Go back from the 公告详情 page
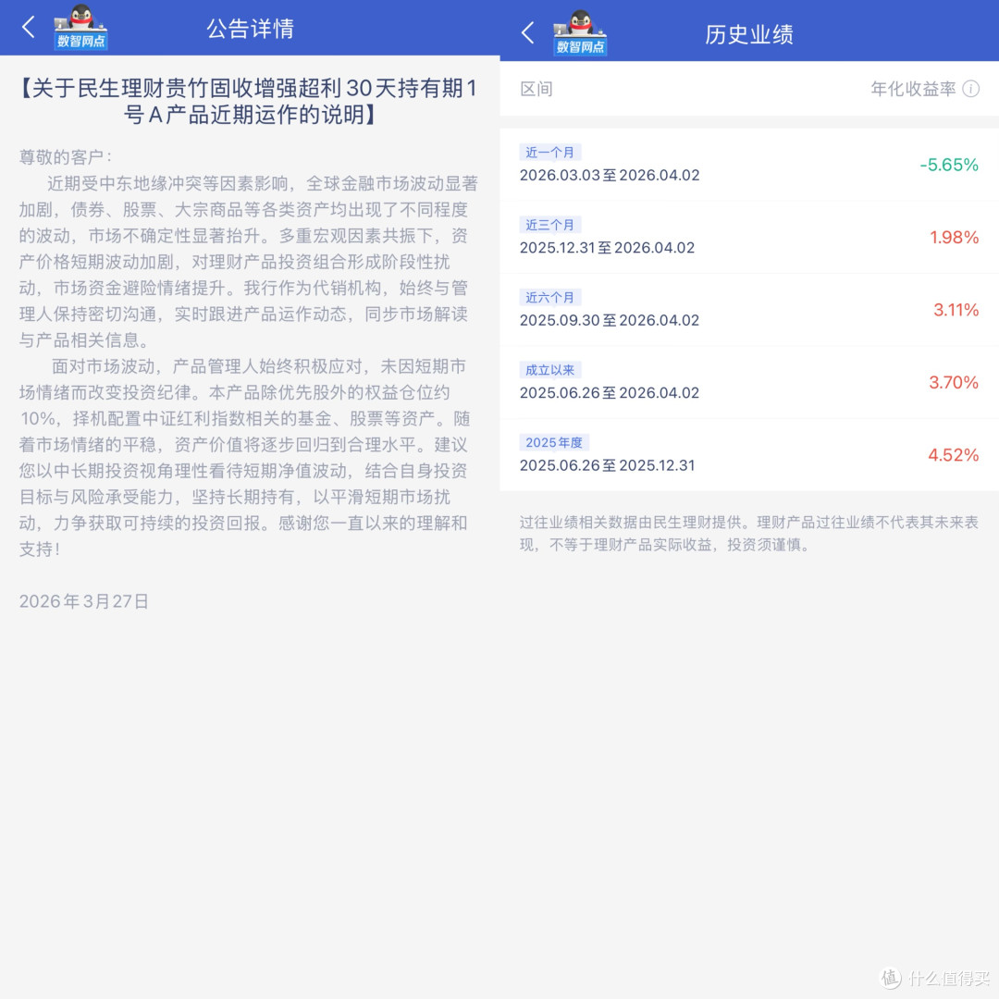 point(29,27)
